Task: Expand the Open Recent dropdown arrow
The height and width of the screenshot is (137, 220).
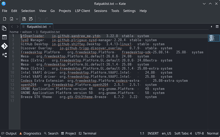Action: tap(17, 19)
